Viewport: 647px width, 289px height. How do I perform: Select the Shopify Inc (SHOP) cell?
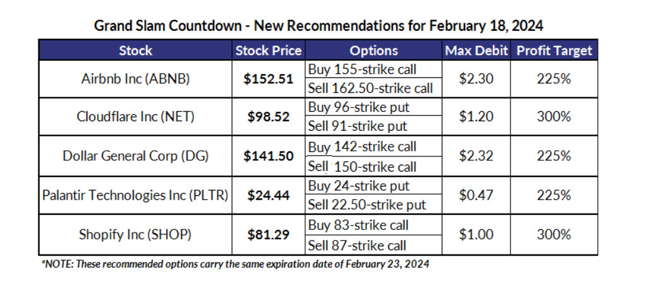point(135,235)
